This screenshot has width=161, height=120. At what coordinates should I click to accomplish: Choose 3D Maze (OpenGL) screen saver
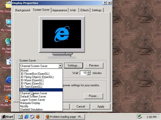41,80
